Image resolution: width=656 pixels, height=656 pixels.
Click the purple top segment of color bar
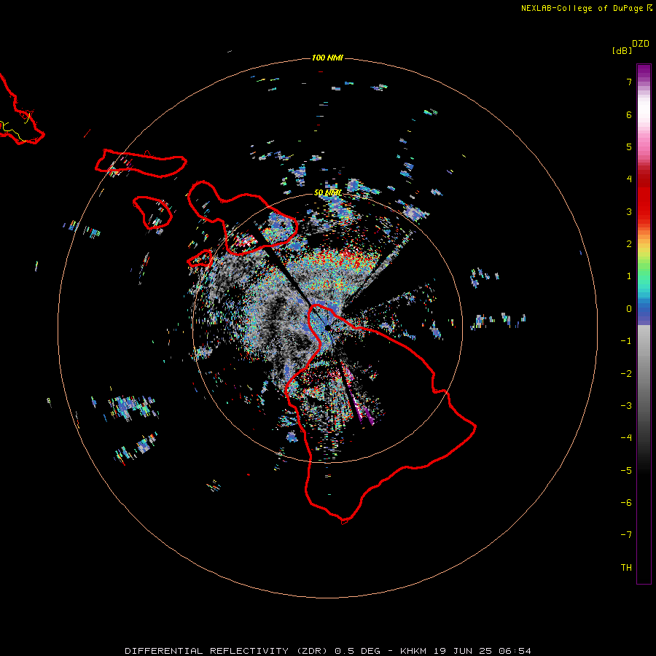pyautogui.click(x=644, y=72)
